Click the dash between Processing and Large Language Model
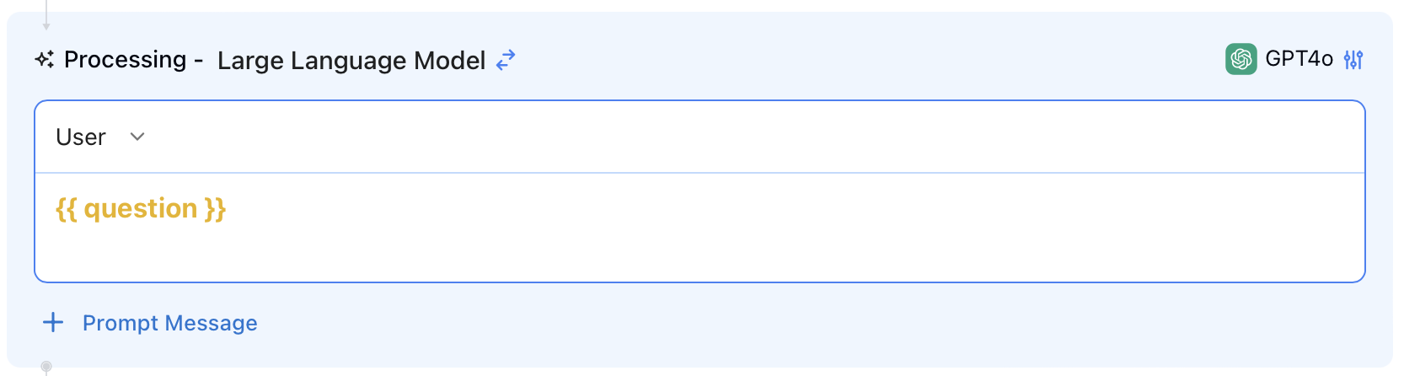 coord(198,61)
